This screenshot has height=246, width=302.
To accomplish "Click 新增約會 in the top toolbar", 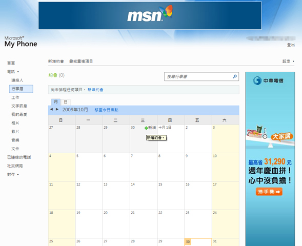I will [56, 61].
